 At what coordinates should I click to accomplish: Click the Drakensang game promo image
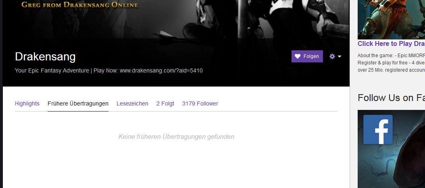[391, 19]
